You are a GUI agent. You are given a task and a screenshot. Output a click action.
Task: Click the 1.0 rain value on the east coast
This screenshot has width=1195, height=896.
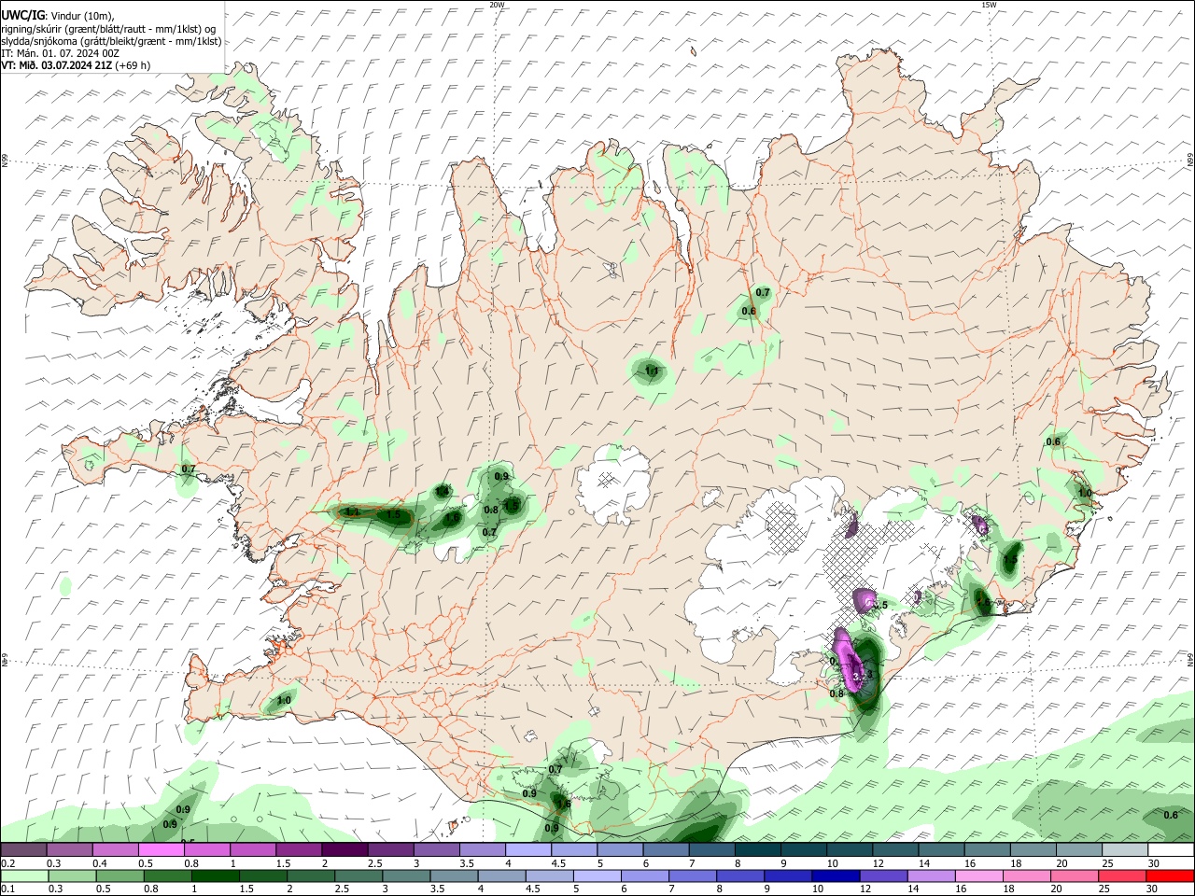(x=1085, y=493)
